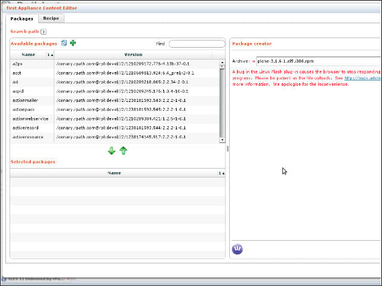Switch to the Packages tab
Image resolution: width=382 pixels, height=286 pixels.
(22, 18)
